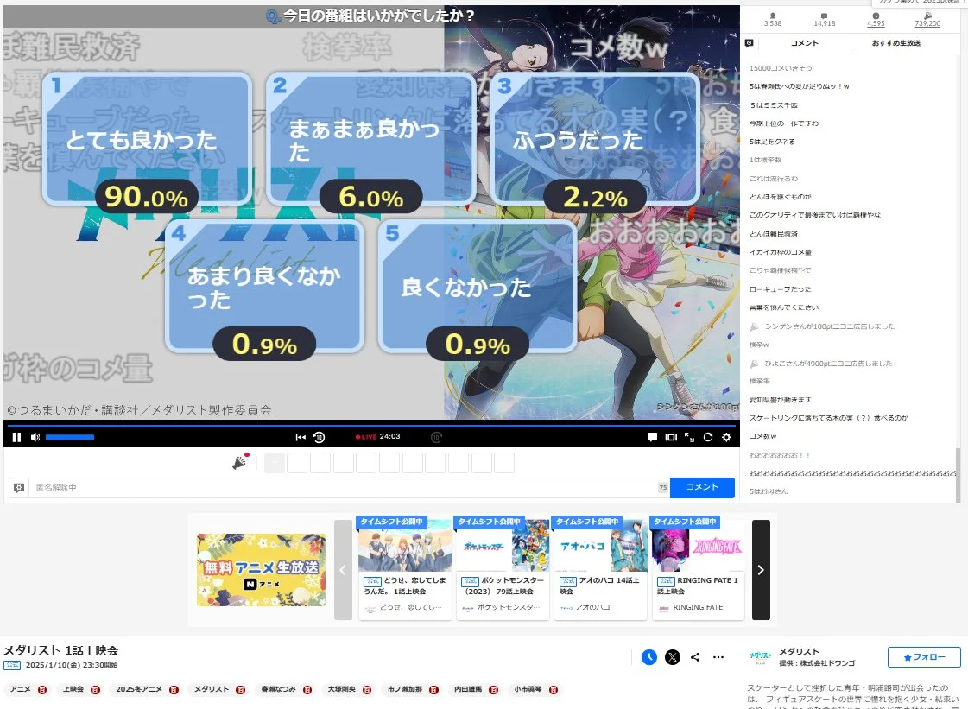
Task: Open the 市ノ瀬加那 tag
Action: [405, 689]
